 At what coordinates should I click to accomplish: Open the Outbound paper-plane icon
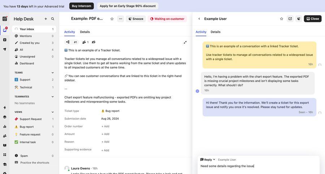[x=5, y=49]
